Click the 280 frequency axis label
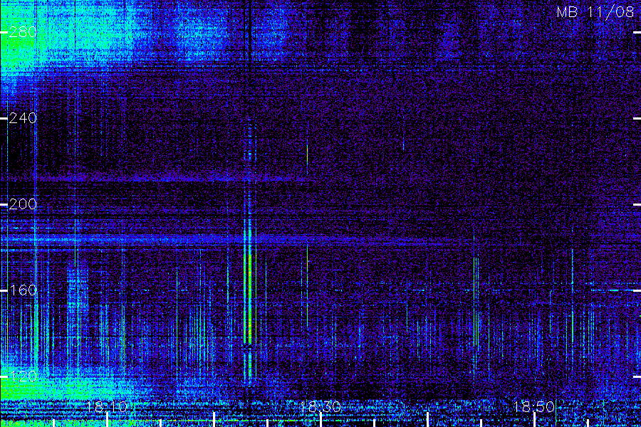641x427 pixels. tap(23, 32)
